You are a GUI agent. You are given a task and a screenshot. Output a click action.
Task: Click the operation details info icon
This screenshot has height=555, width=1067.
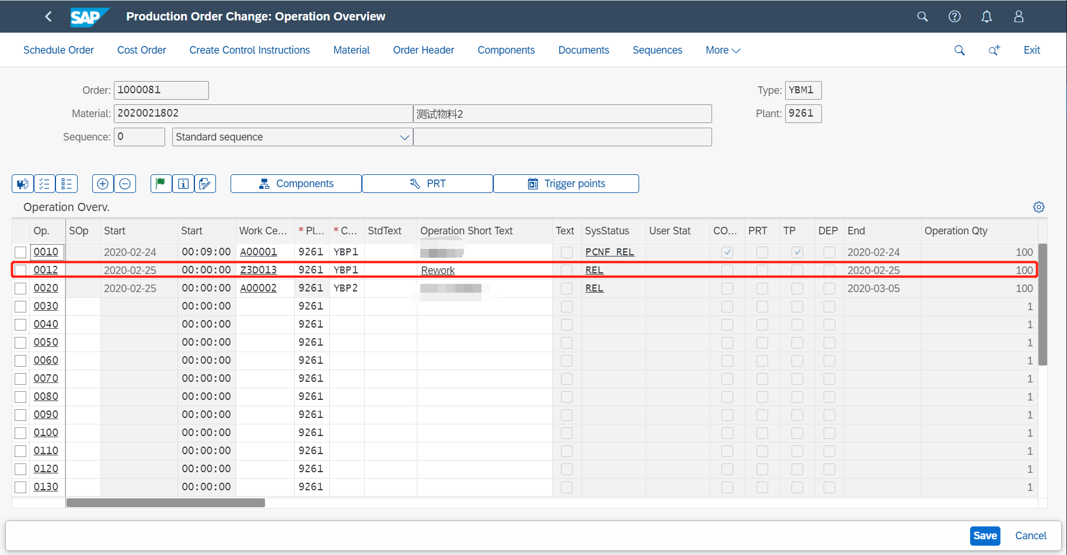[183, 183]
